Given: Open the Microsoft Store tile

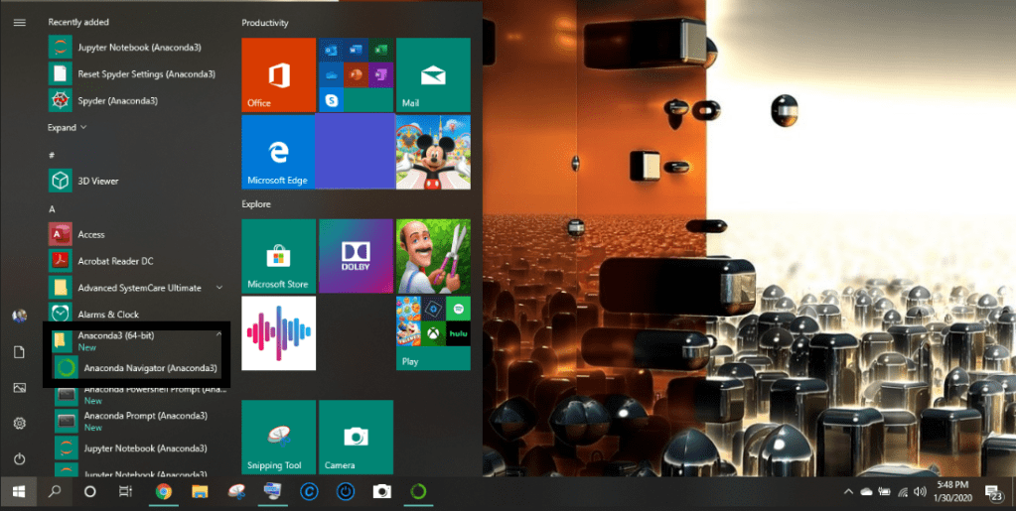Looking at the screenshot, I should 278,256.
